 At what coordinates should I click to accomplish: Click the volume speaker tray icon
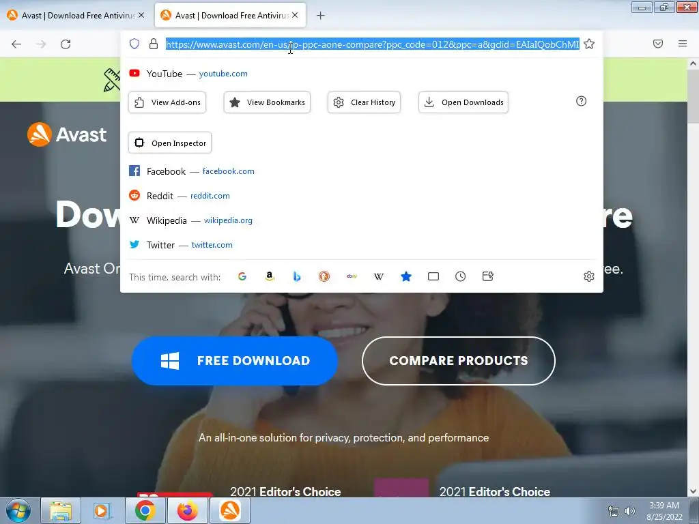pos(629,511)
